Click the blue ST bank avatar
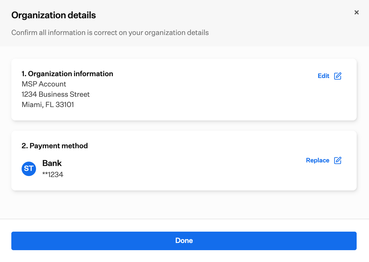Viewport: 369px width, 262px height. 29,169
